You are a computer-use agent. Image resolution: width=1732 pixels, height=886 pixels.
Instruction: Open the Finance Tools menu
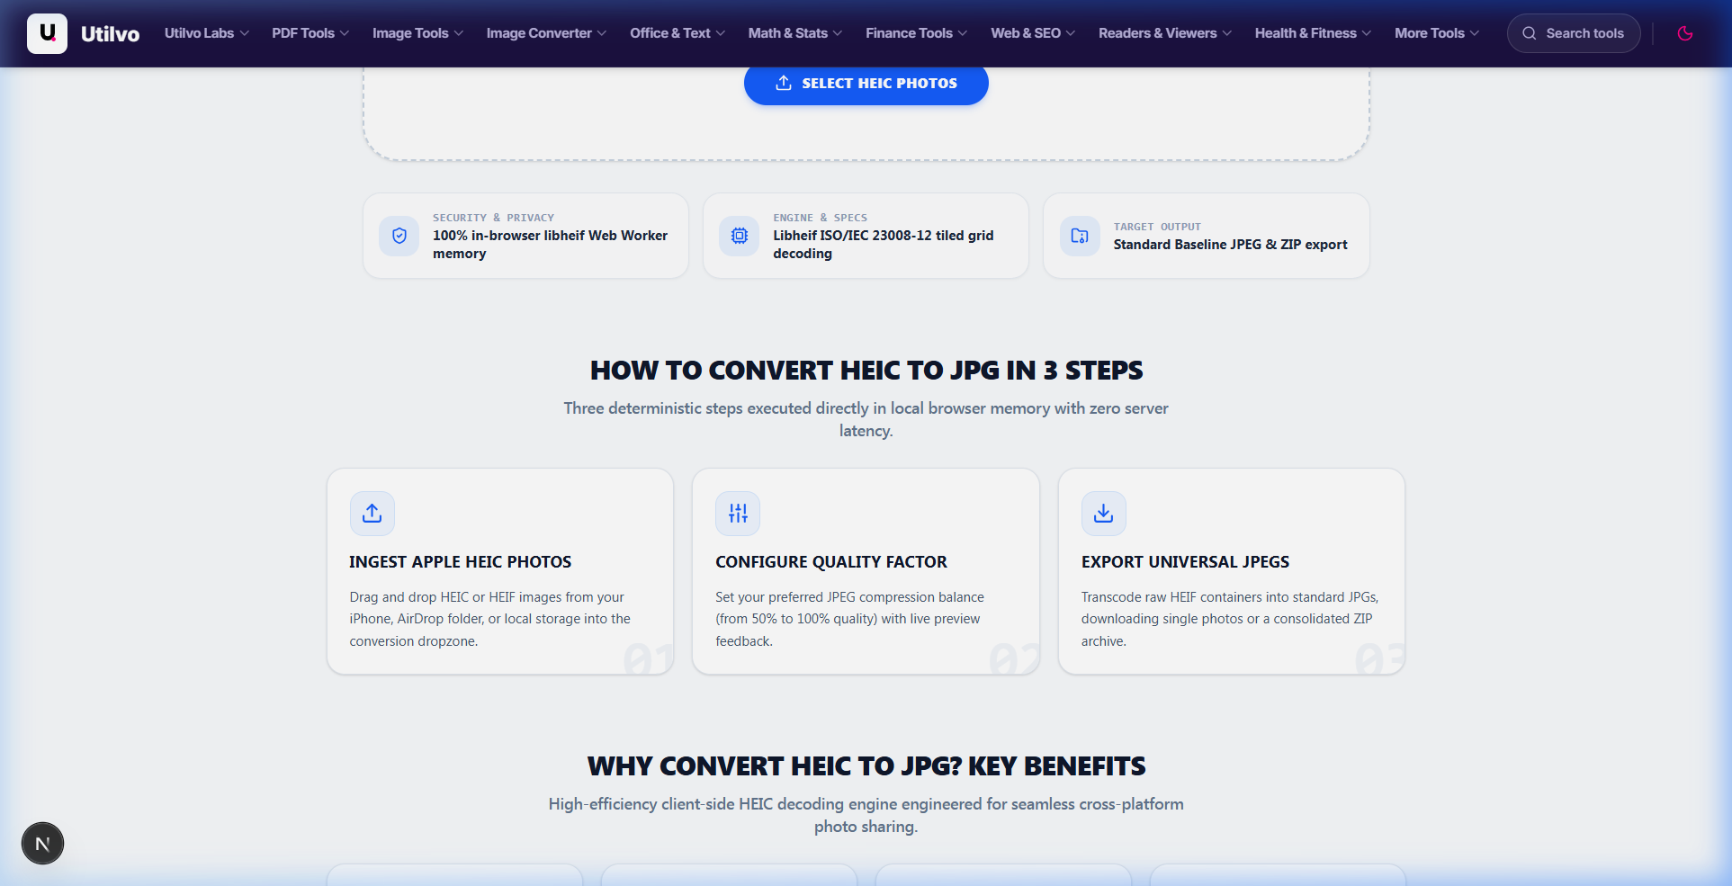click(917, 33)
